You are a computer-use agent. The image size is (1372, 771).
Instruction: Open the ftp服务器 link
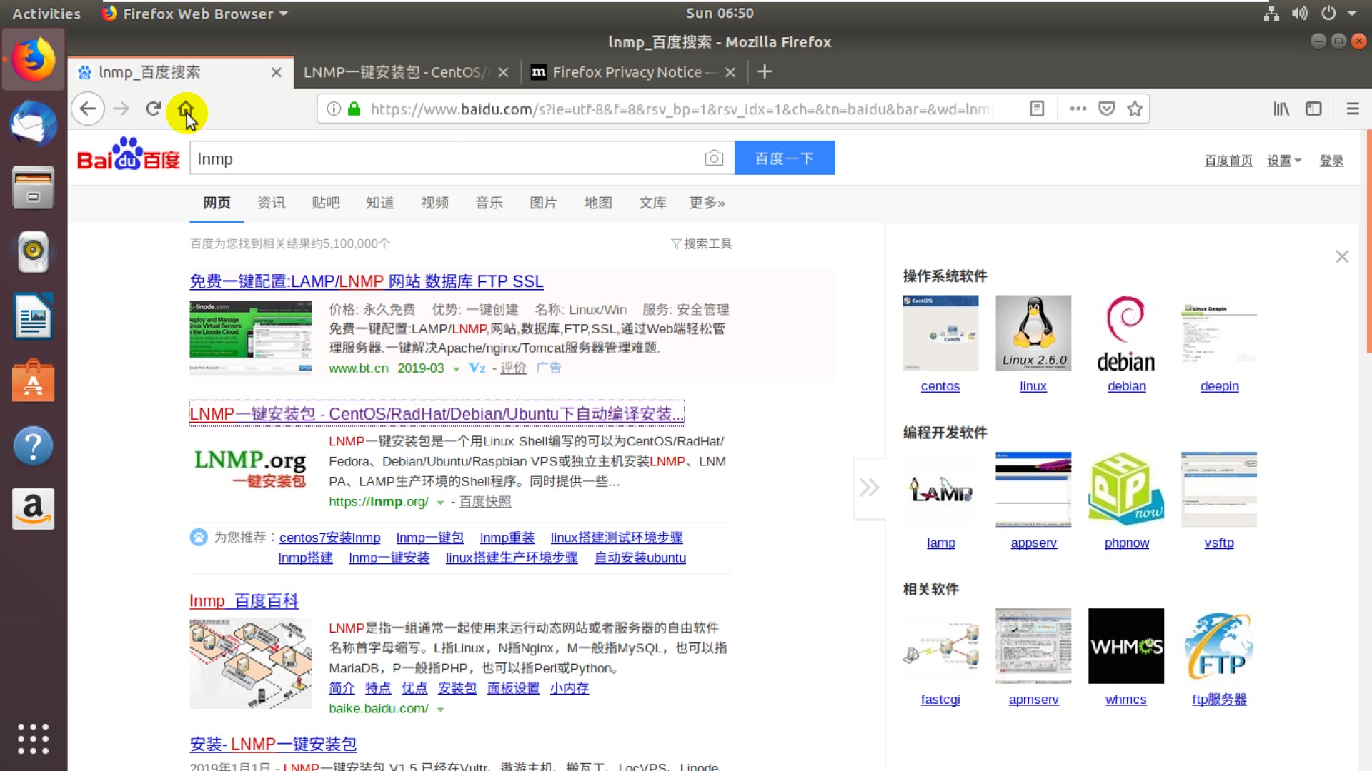click(x=1219, y=700)
